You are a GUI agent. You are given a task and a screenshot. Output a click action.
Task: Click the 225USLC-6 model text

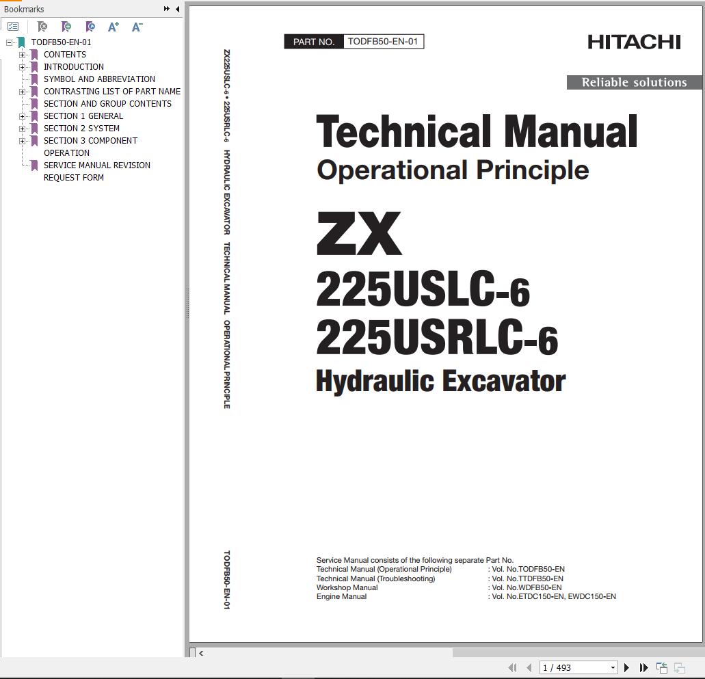[x=423, y=289]
